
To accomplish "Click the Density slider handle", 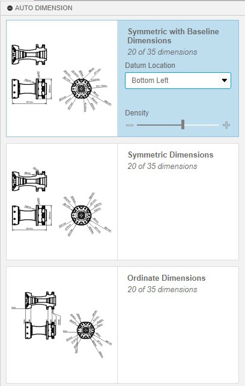I will 183,124.
